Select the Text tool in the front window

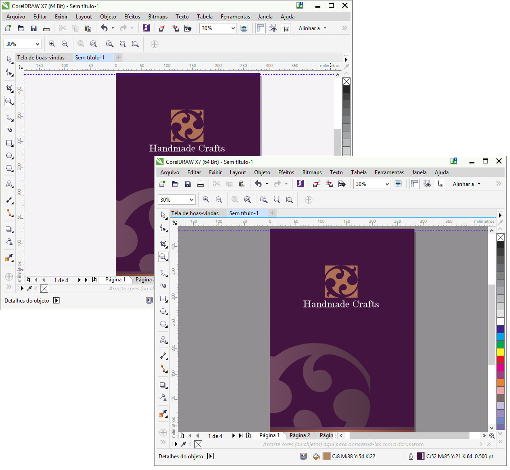click(163, 340)
